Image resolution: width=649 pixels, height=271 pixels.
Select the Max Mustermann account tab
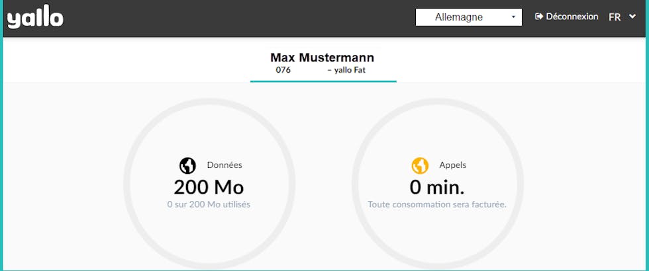tap(323, 63)
